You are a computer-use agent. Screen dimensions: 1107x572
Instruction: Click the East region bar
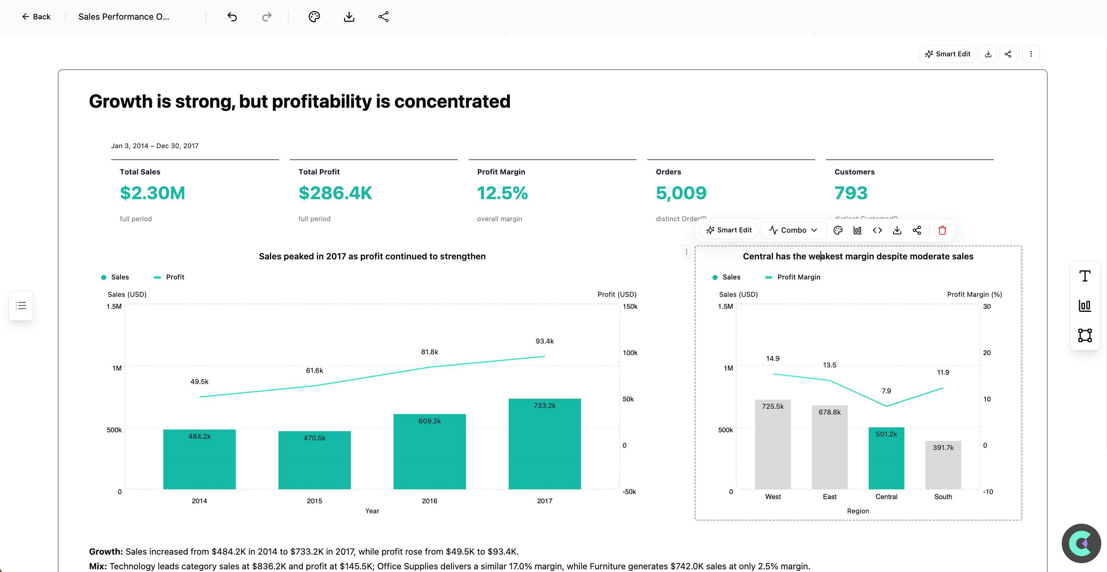(x=829, y=447)
